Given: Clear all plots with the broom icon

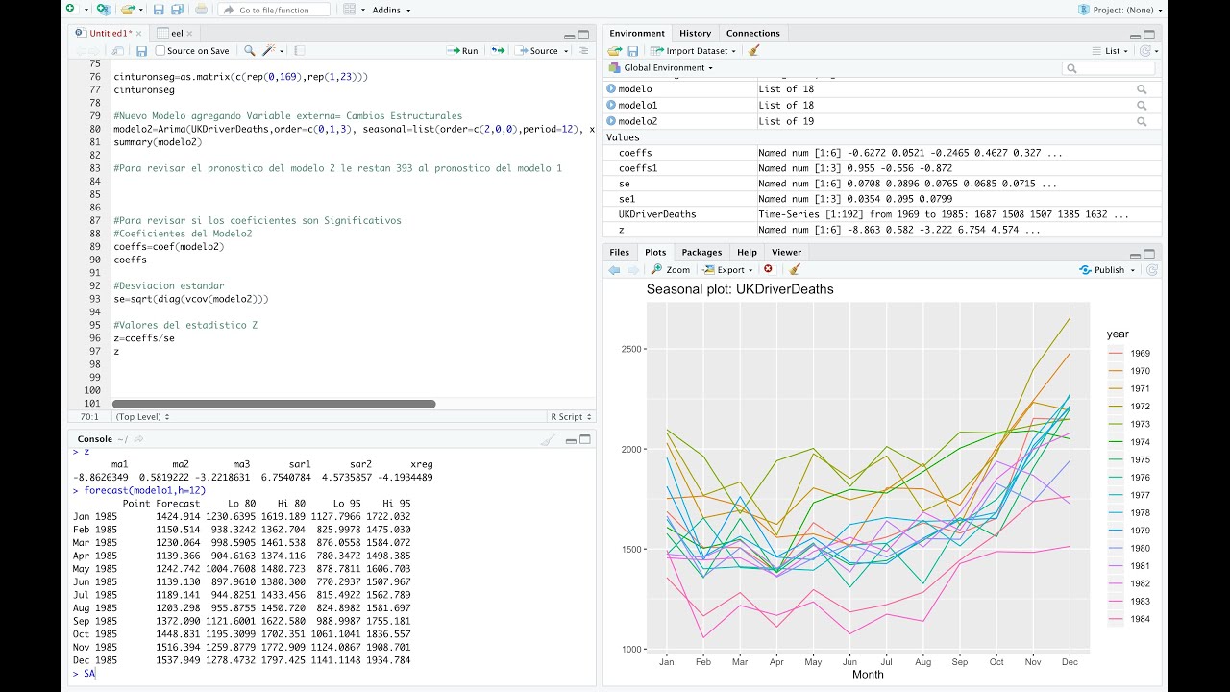Looking at the screenshot, I should point(795,269).
